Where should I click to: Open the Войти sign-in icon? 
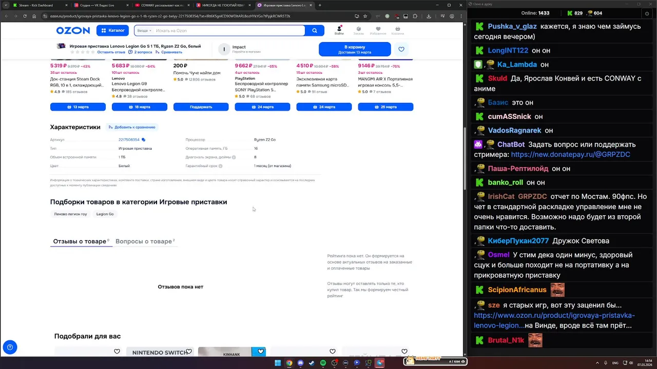pyautogui.click(x=339, y=30)
